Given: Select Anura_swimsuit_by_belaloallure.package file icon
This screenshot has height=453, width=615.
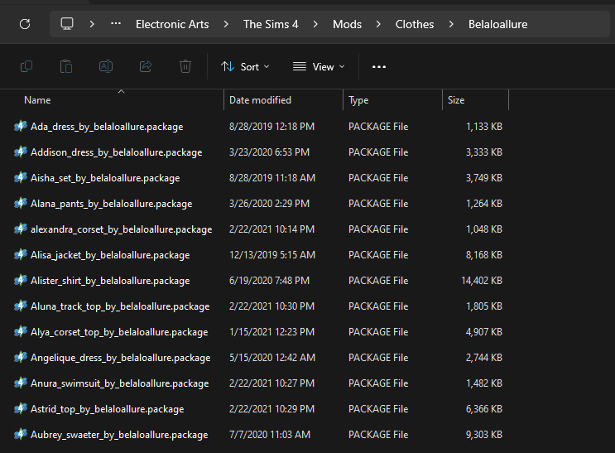Looking at the screenshot, I should 21,383.
